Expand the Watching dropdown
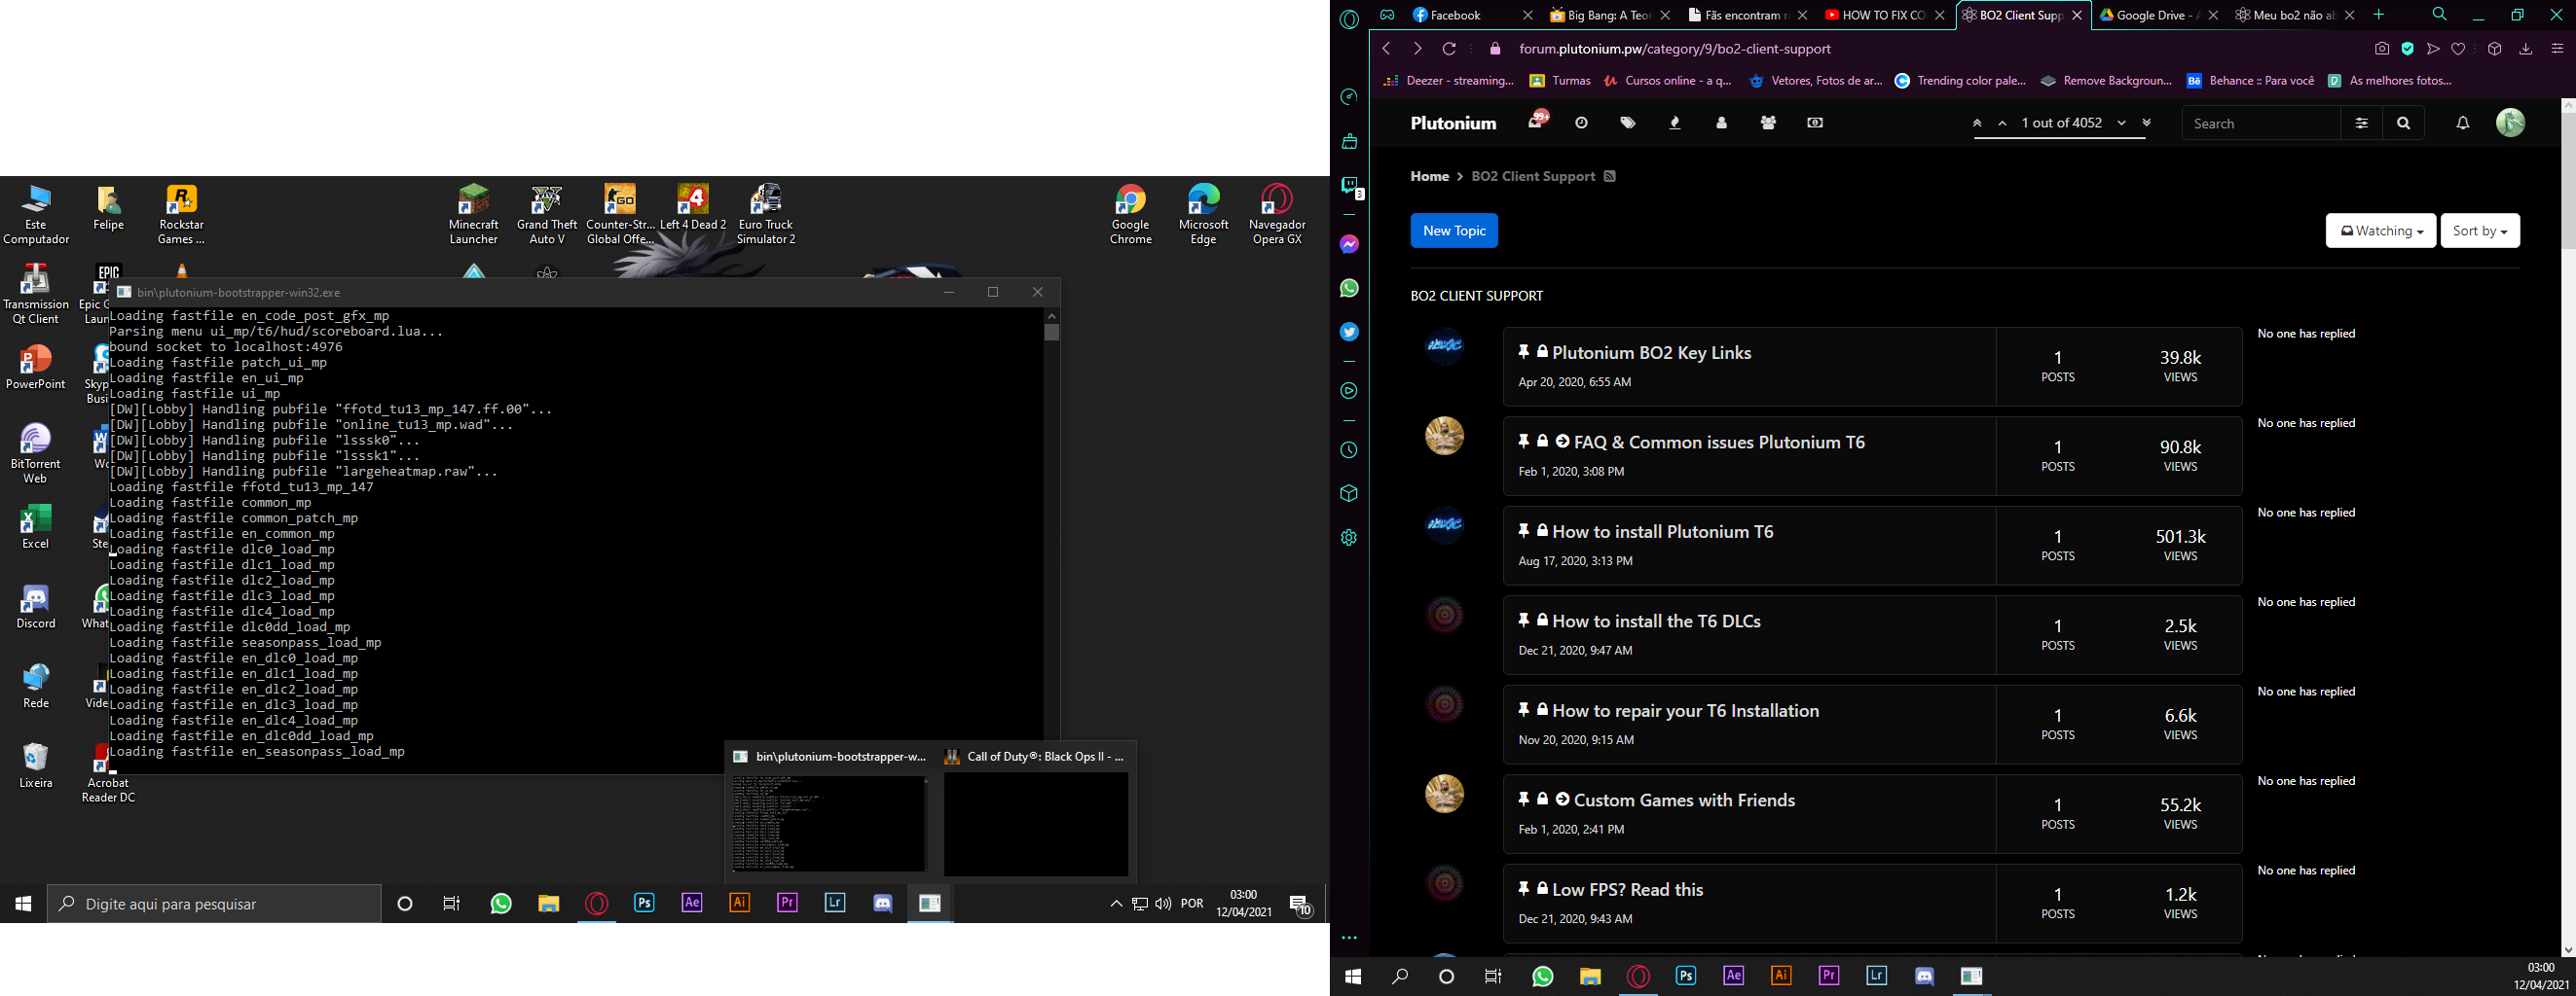2576x996 pixels. (2380, 231)
